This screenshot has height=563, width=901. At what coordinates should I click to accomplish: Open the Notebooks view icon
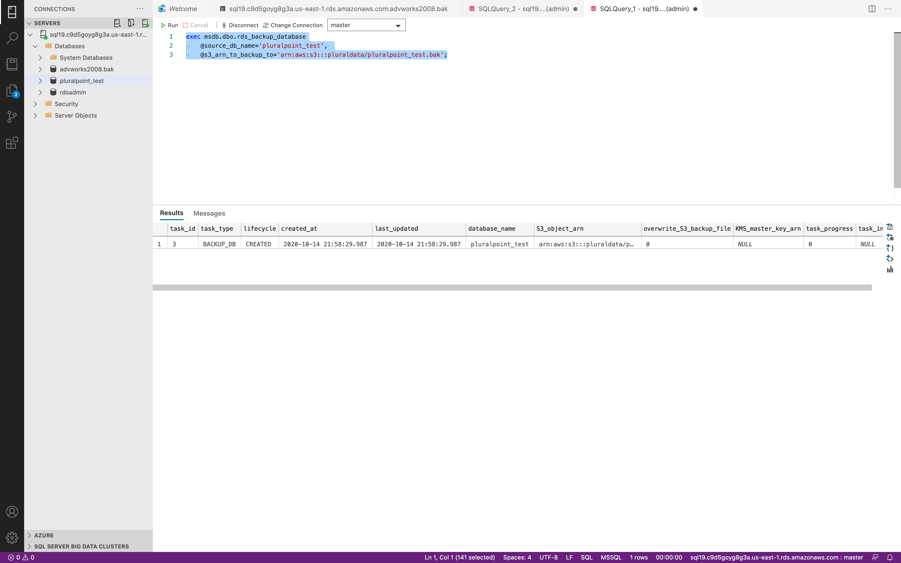(12, 64)
